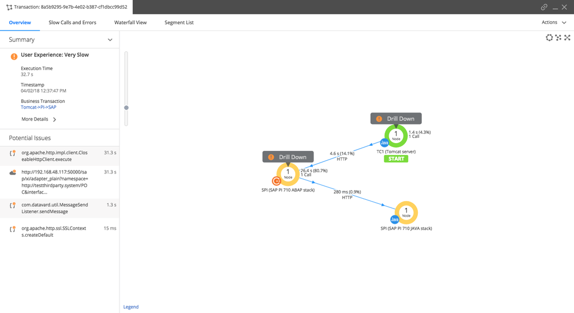The width and height of the screenshot is (574, 313).
Task: Click the timestamp 04/02/18 12:37:47 PM
Action: [44, 91]
